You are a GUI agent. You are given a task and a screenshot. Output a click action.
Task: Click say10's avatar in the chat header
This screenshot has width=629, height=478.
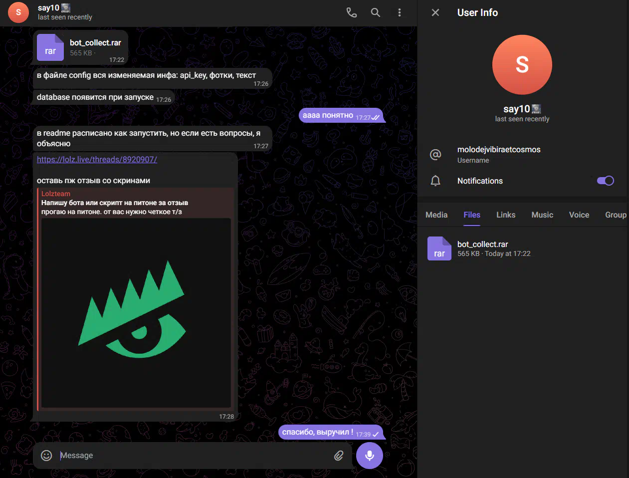point(19,12)
